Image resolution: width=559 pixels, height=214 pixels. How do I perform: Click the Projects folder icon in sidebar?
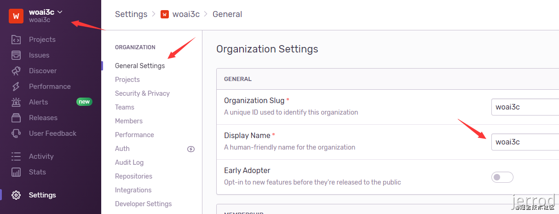click(16, 40)
